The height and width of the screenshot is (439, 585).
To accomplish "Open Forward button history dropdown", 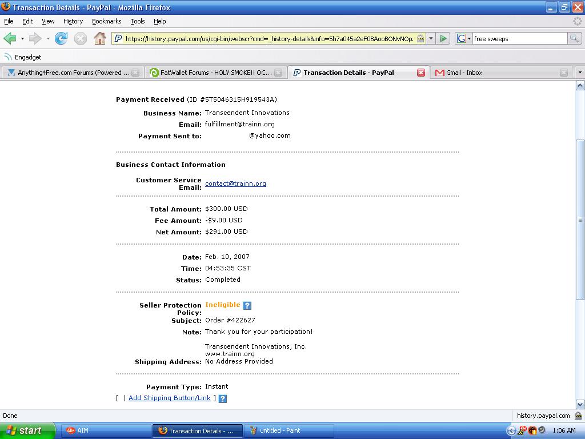I will [x=48, y=38].
